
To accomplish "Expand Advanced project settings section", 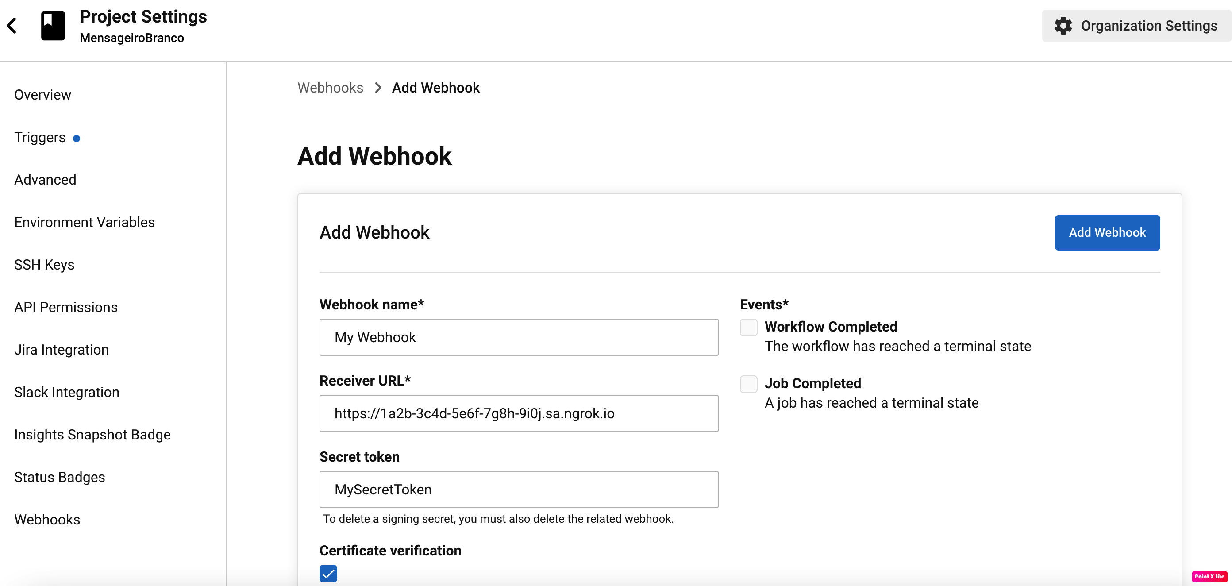I will 45,180.
